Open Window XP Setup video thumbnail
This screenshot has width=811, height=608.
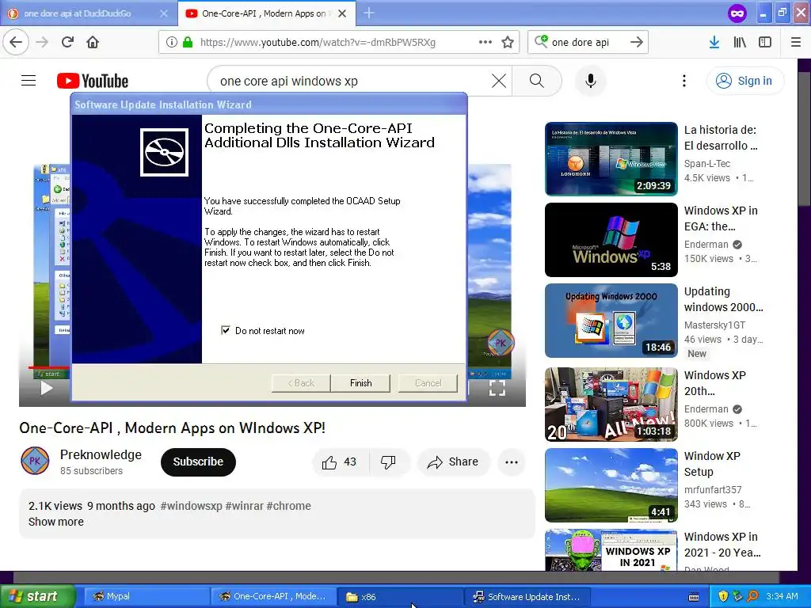(611, 485)
